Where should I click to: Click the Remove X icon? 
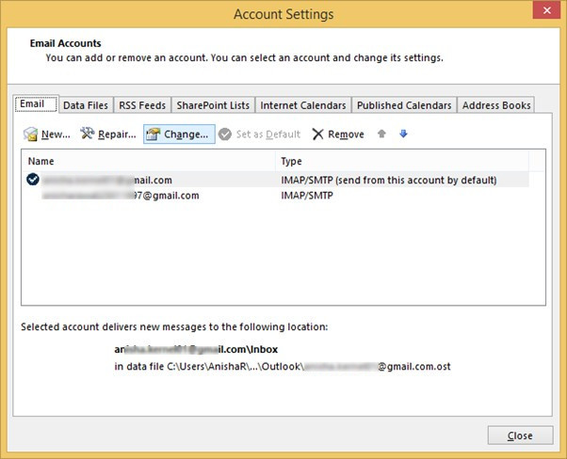click(318, 135)
